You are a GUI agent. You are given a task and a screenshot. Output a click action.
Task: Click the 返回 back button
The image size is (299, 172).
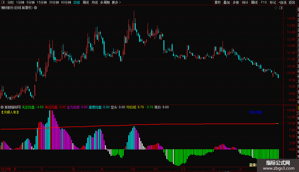click(x=292, y=2)
